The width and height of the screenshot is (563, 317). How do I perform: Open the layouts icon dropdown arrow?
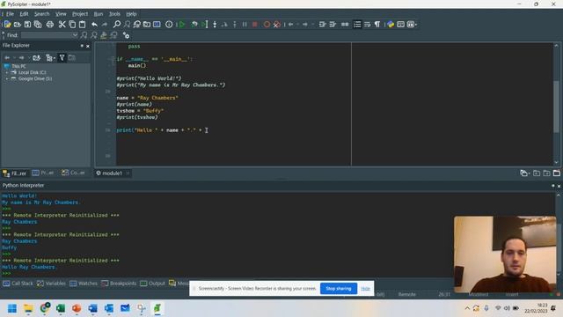[x=416, y=25]
